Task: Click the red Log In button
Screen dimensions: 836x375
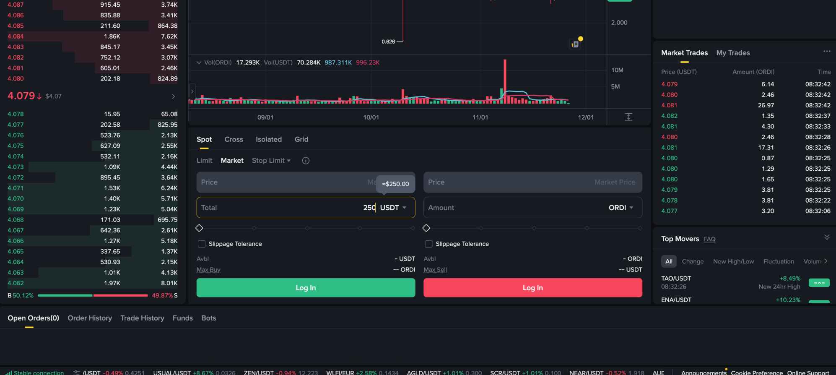Action: point(532,288)
